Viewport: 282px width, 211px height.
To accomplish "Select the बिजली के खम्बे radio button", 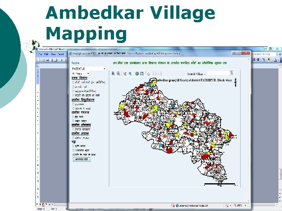I will tap(73, 108).
